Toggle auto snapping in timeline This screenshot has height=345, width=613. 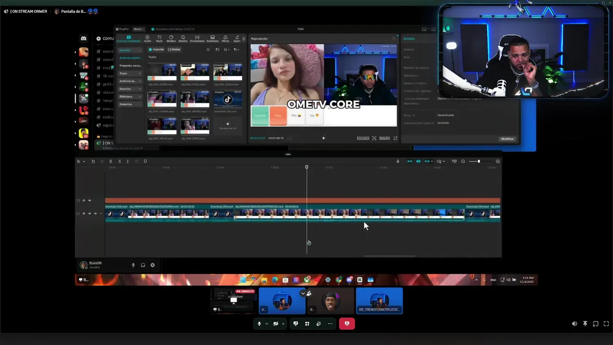tap(418, 161)
